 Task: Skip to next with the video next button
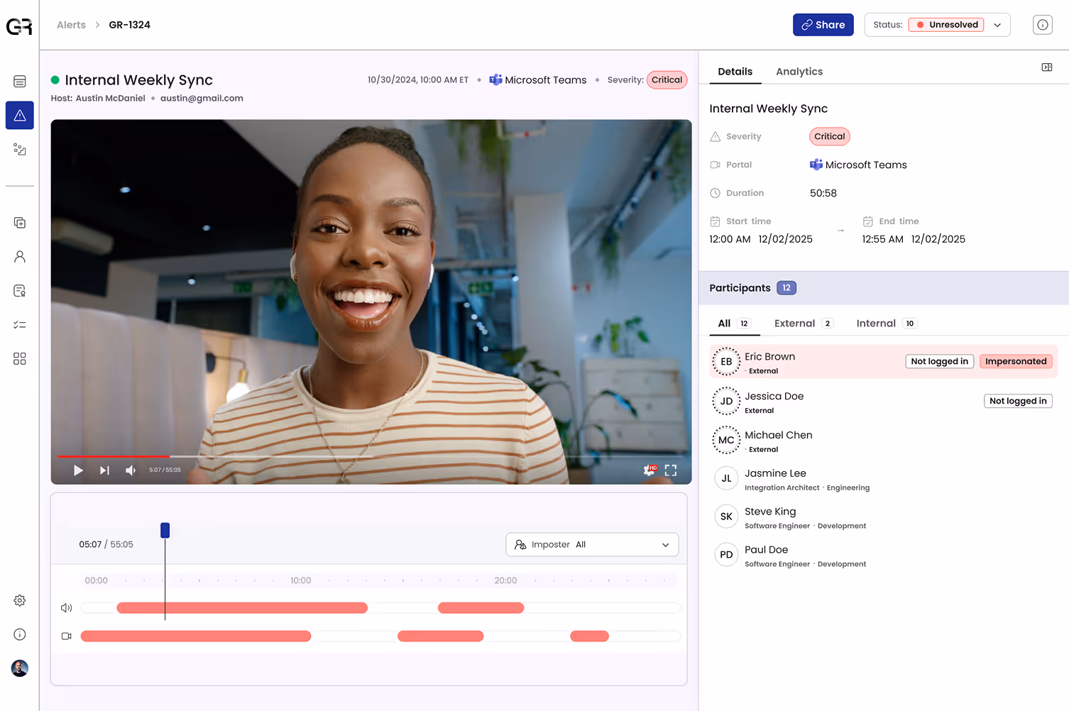[104, 470]
